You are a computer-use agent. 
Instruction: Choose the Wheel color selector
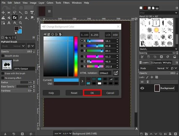point(56,34)
